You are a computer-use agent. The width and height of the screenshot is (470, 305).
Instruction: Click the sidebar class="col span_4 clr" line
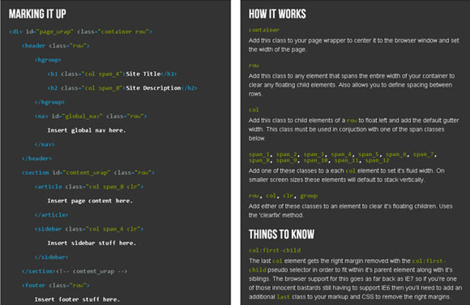click(89, 229)
